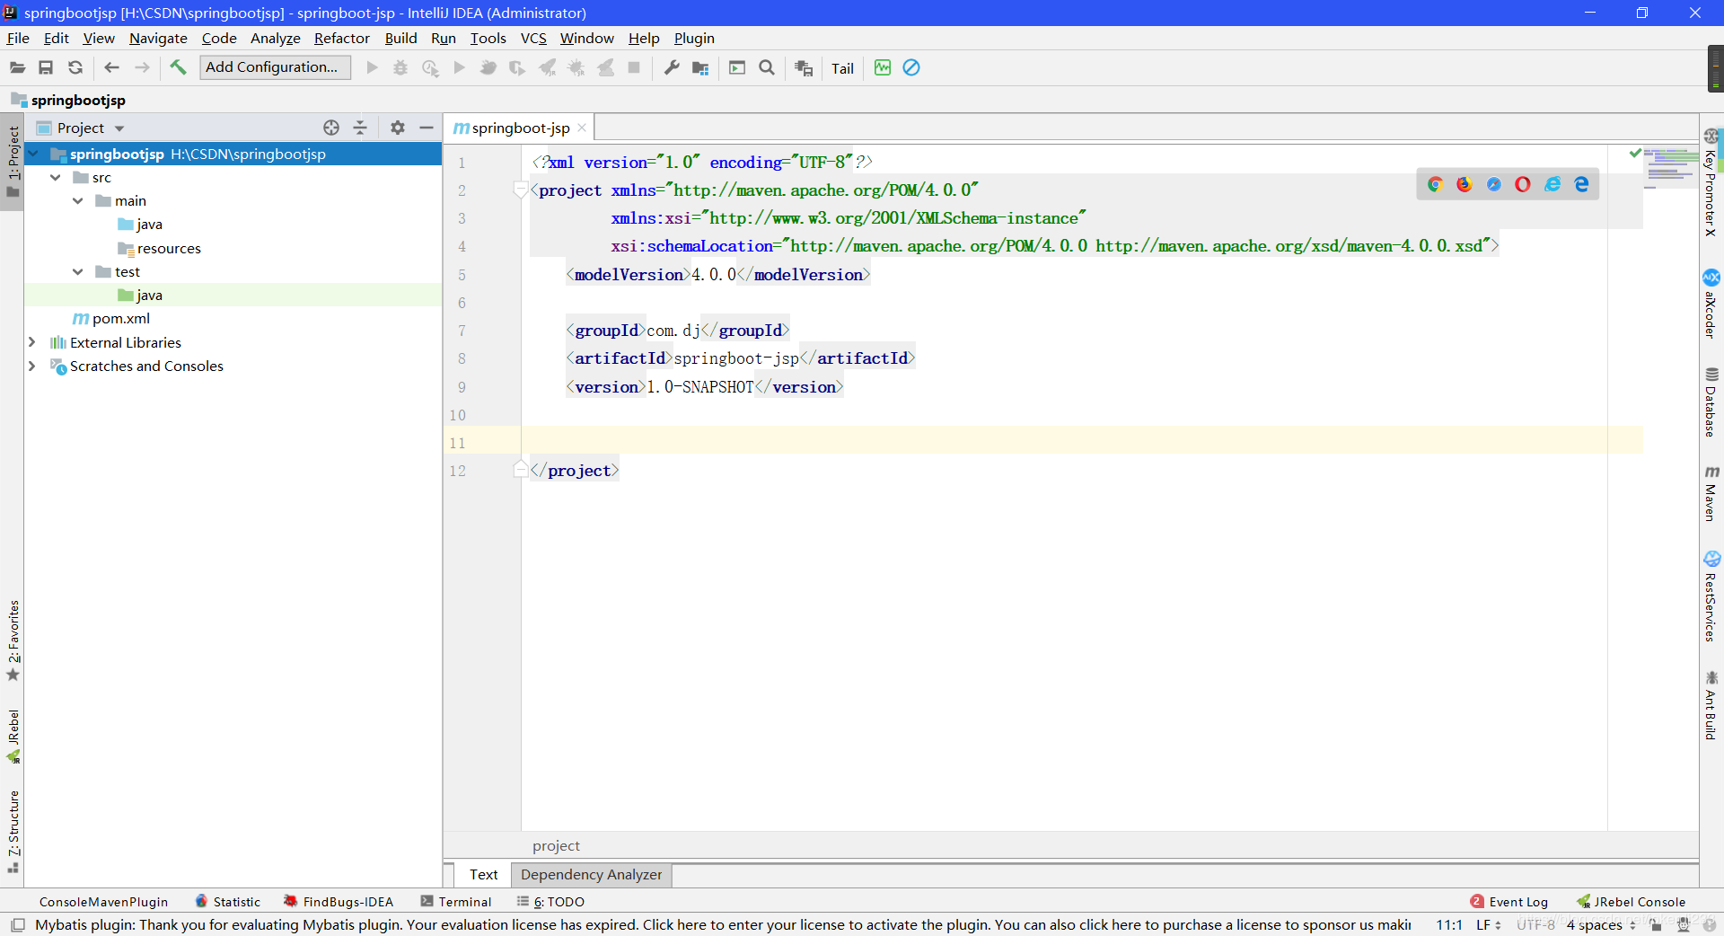Image resolution: width=1724 pixels, height=936 pixels.
Task: Open Project panel gear options
Action: pos(398,128)
